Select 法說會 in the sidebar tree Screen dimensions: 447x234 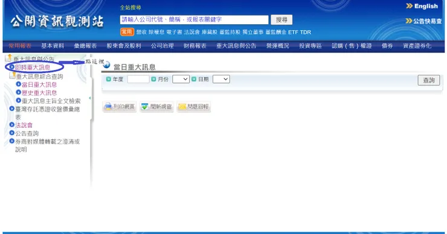(x=24, y=125)
